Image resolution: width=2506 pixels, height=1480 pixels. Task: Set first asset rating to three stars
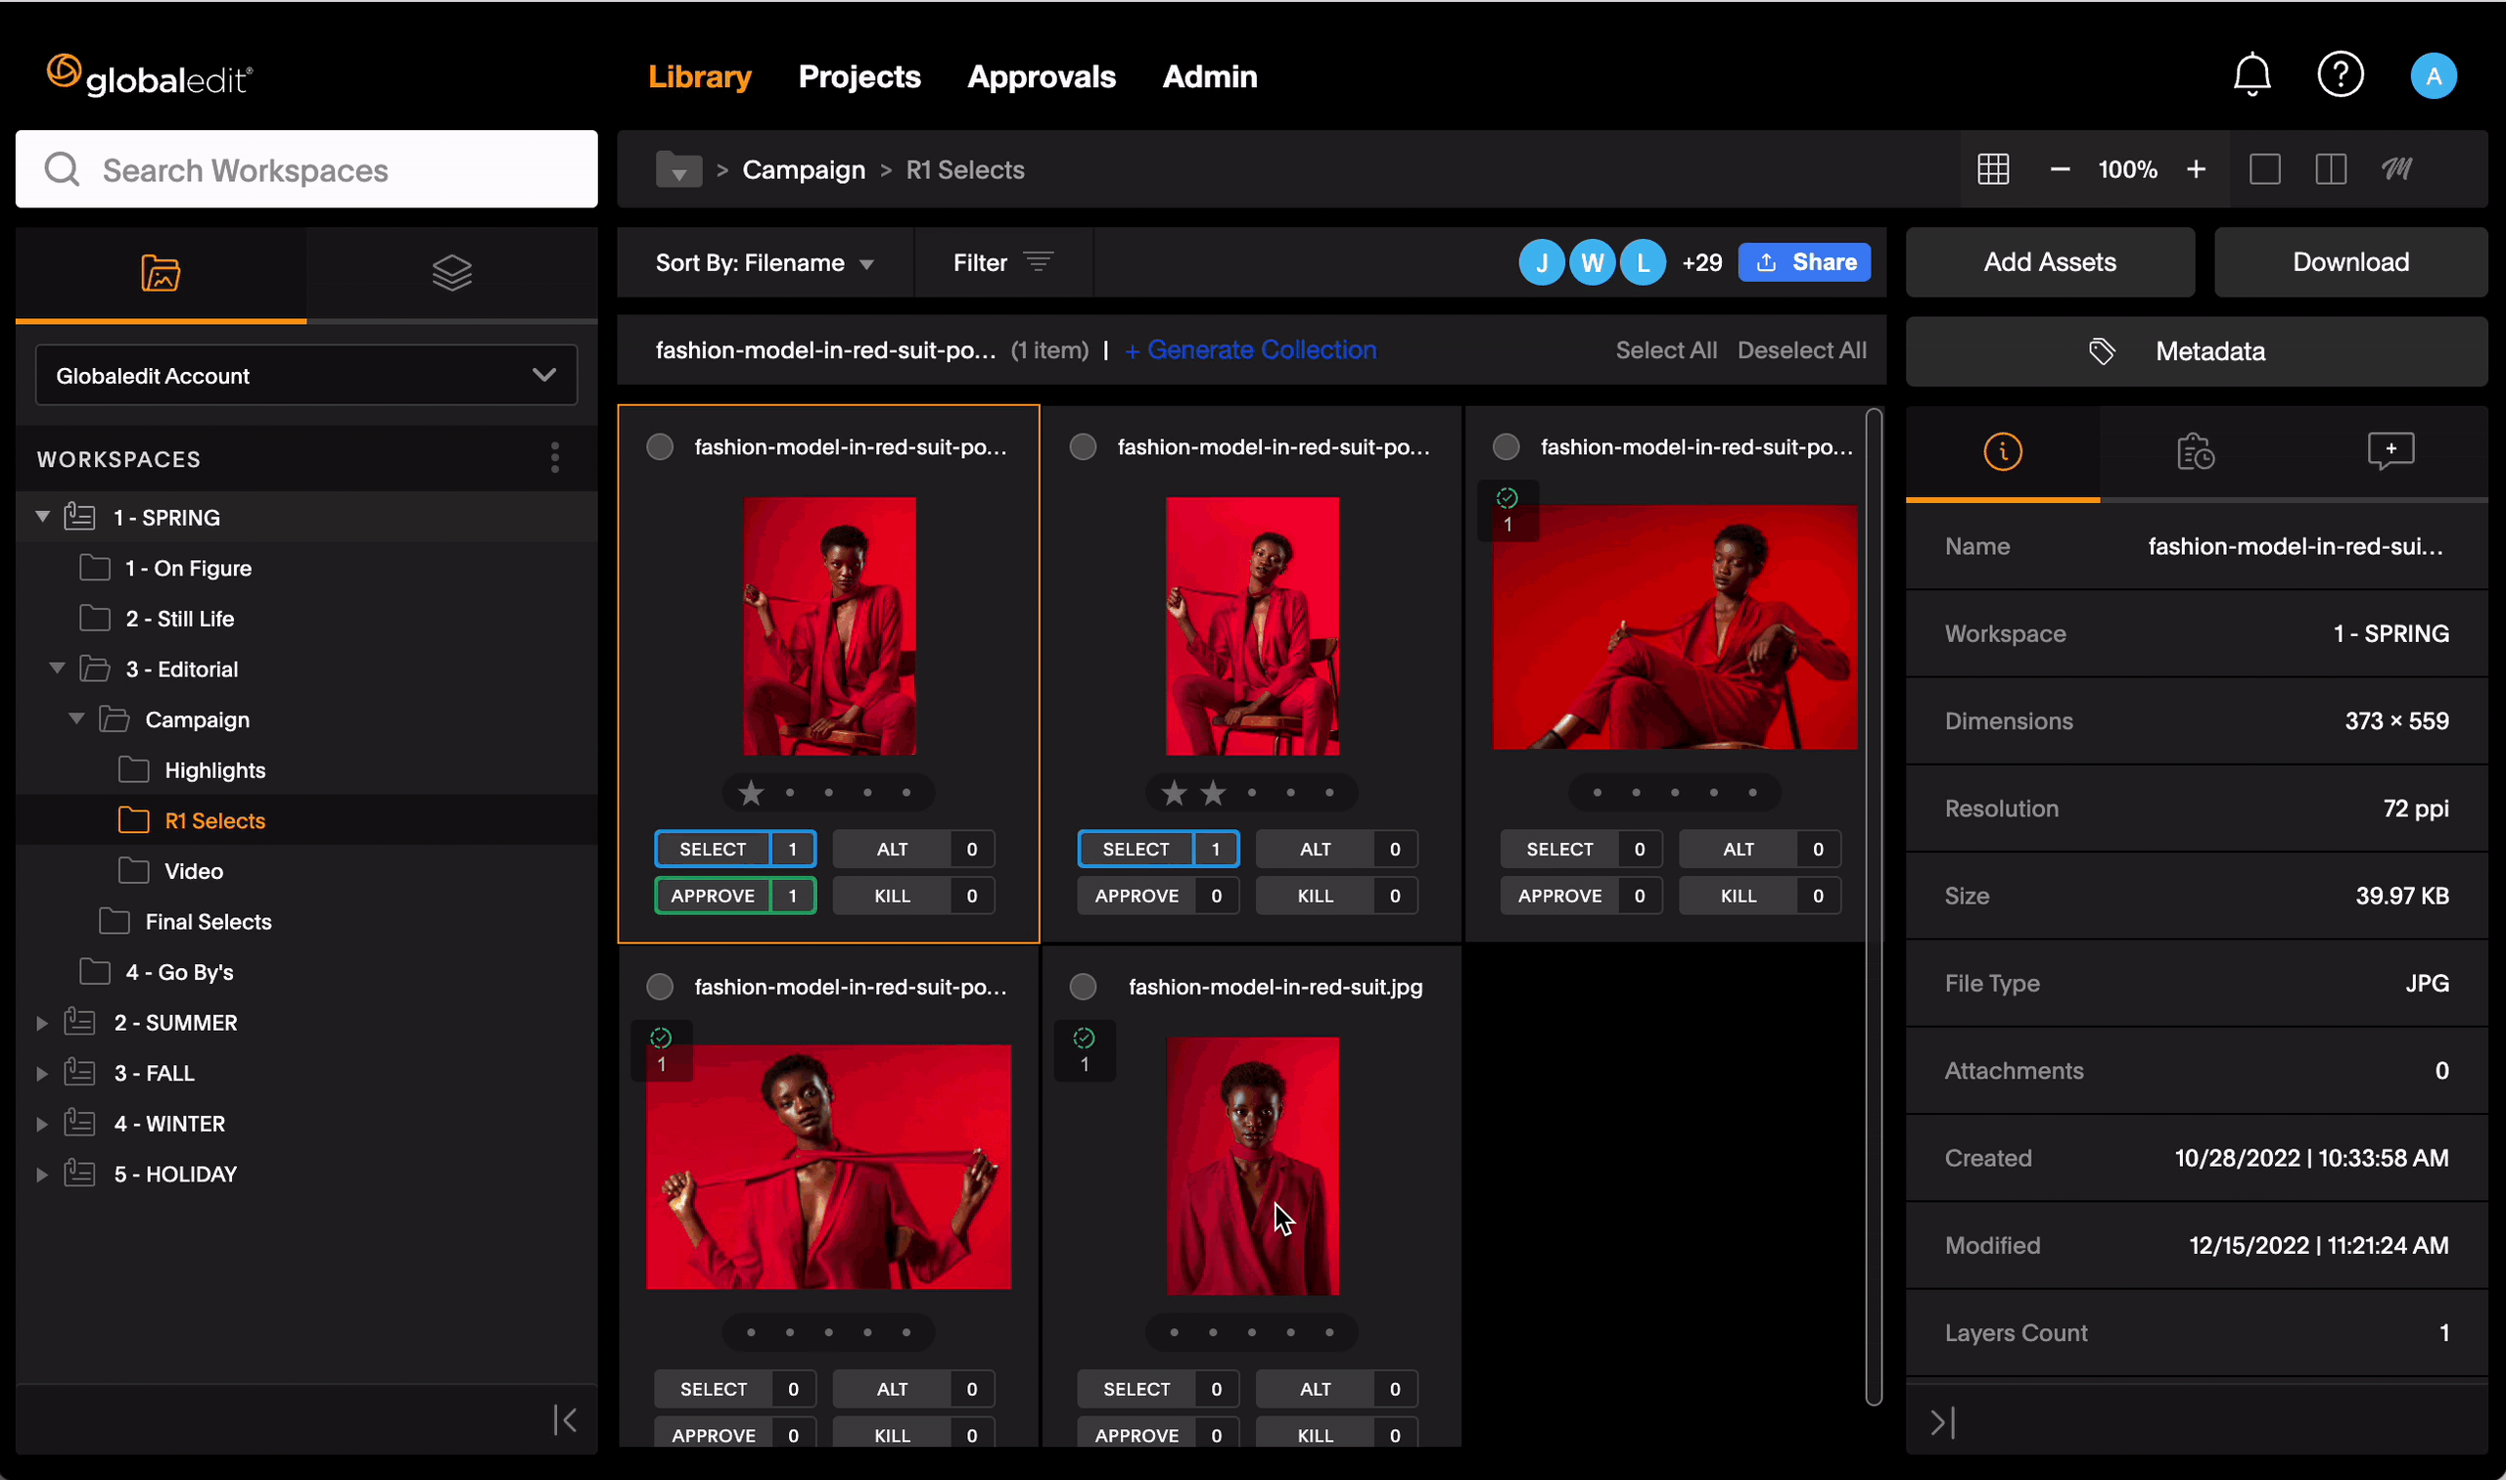829,792
